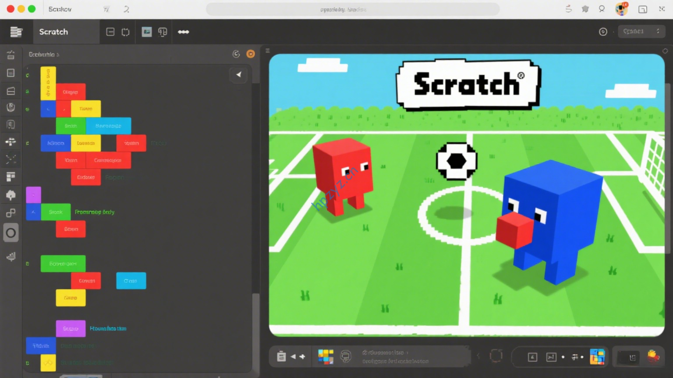This screenshot has width=673, height=378.
Task: Click the star bookmark icon in title bar
Action: point(585,9)
